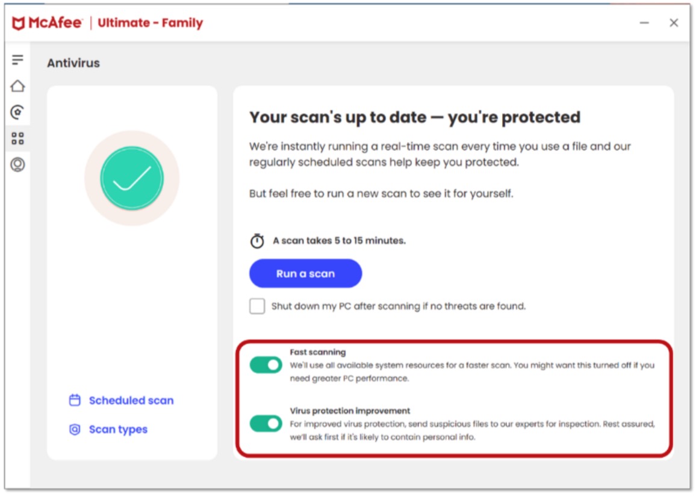This screenshot has height=496, width=696.
Task: Expand the hamburger navigation menu
Action: 17,60
